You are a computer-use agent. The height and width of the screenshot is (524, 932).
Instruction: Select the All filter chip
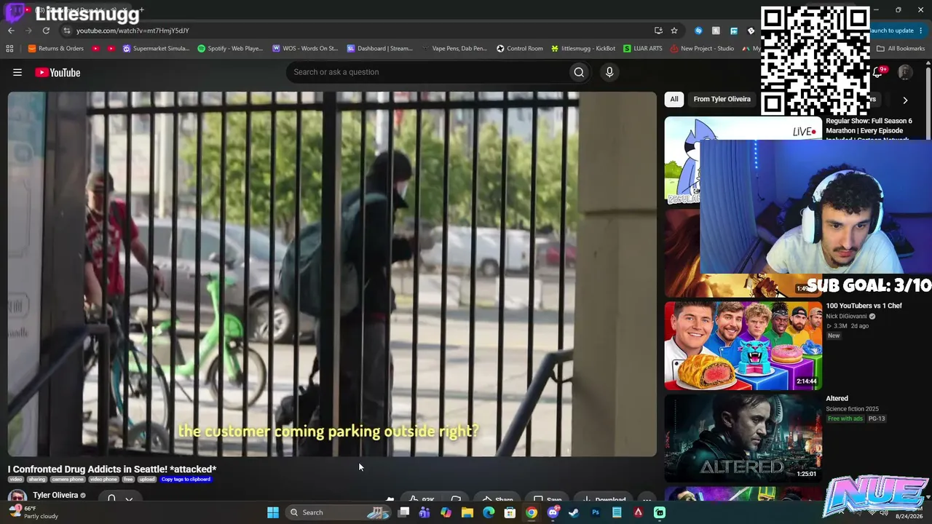[674, 99]
